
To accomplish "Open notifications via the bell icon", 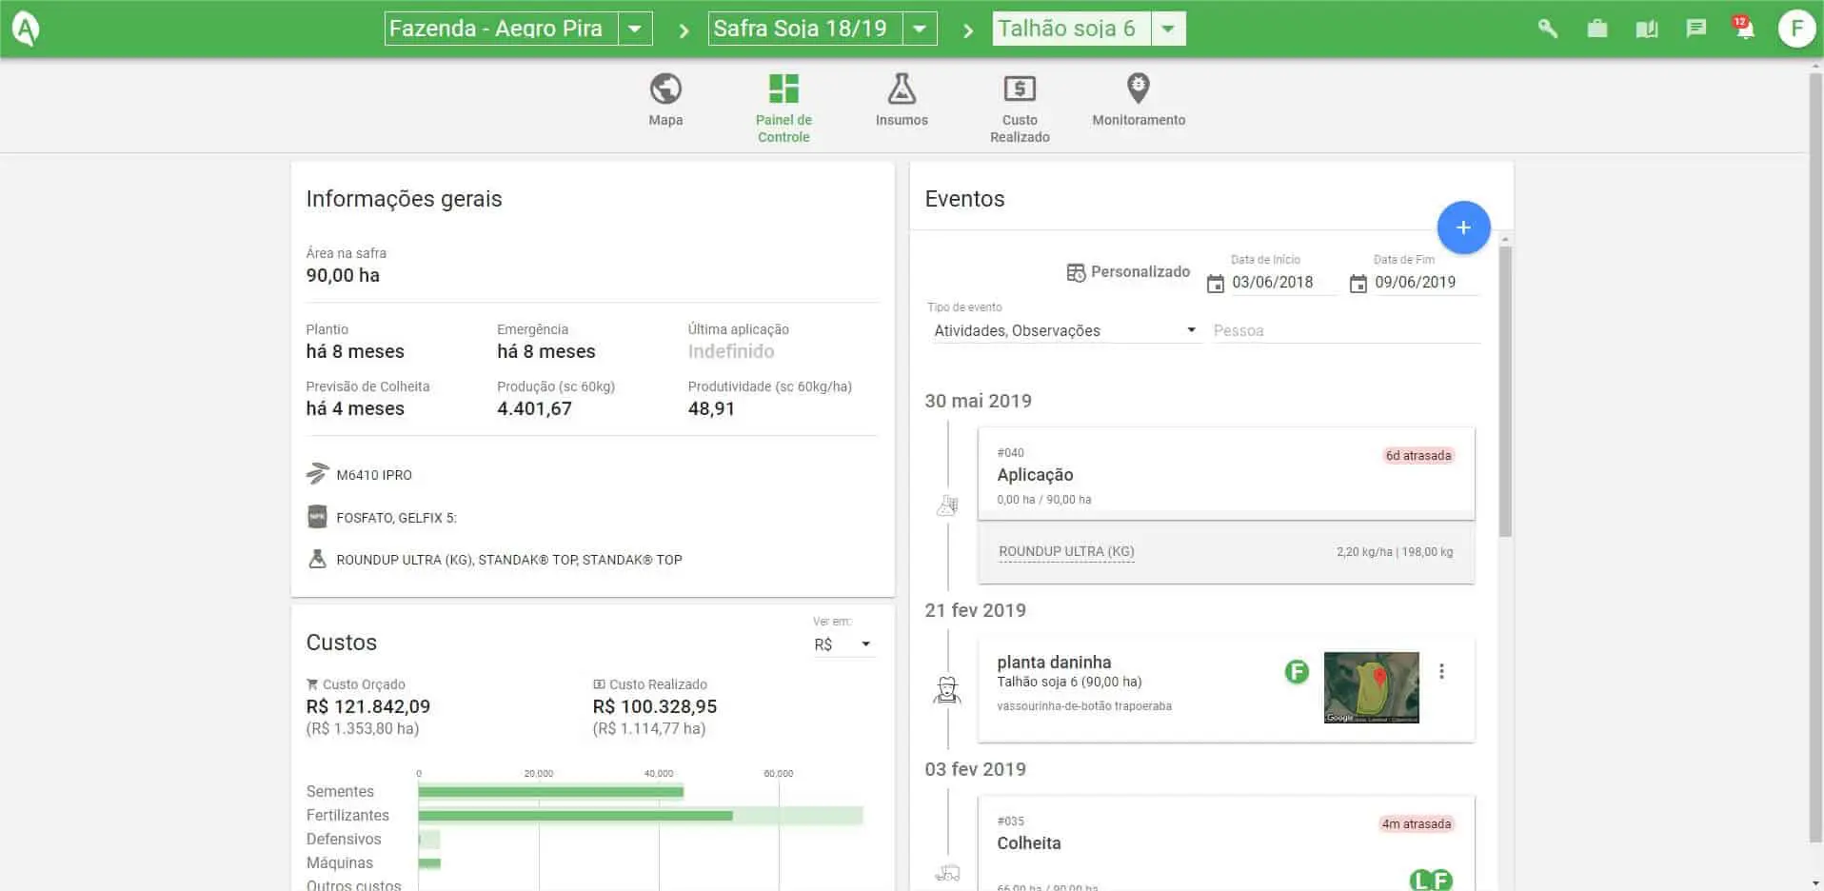I will 1745,29.
